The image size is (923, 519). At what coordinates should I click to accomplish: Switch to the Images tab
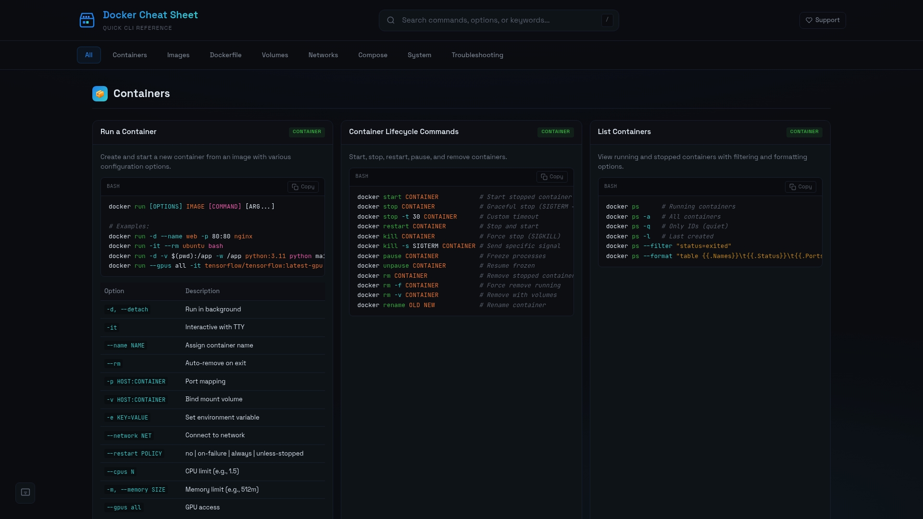(x=178, y=55)
